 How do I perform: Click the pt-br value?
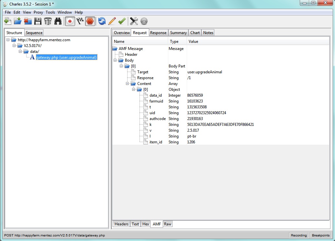(x=192, y=136)
